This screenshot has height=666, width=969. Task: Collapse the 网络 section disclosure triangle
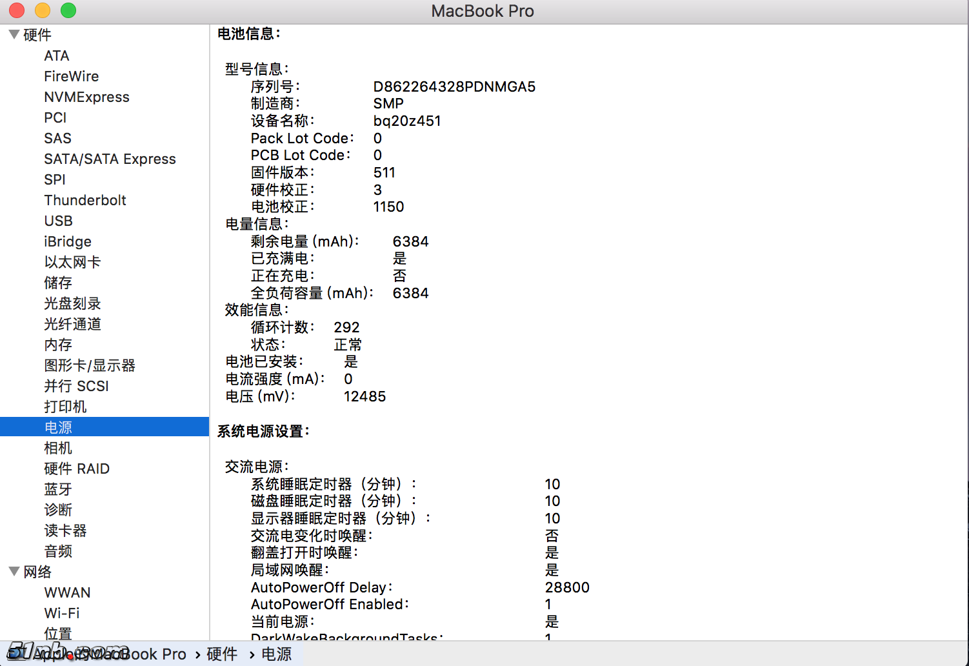coord(14,571)
